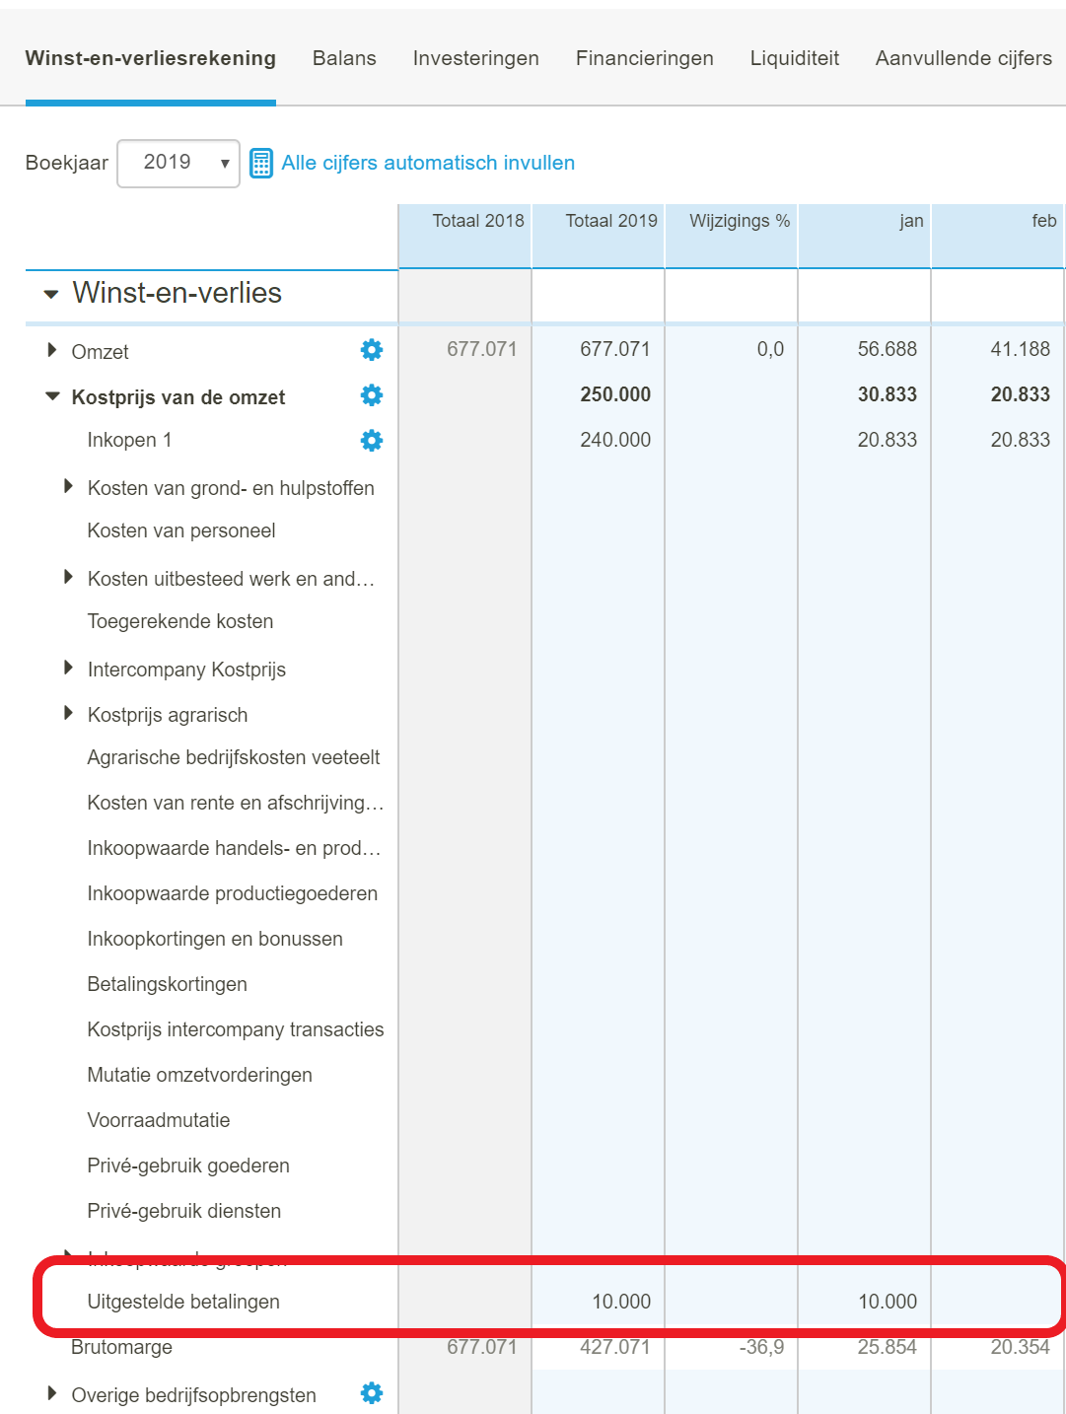Click the Kosten van personeel row
This screenshot has width=1066, height=1414.
(x=181, y=530)
